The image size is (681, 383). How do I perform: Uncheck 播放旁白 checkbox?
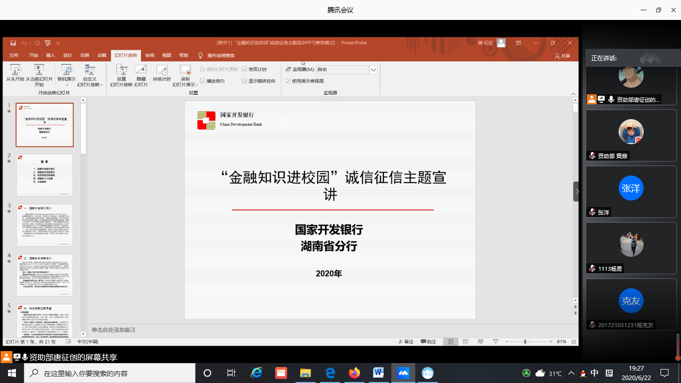[x=202, y=81]
